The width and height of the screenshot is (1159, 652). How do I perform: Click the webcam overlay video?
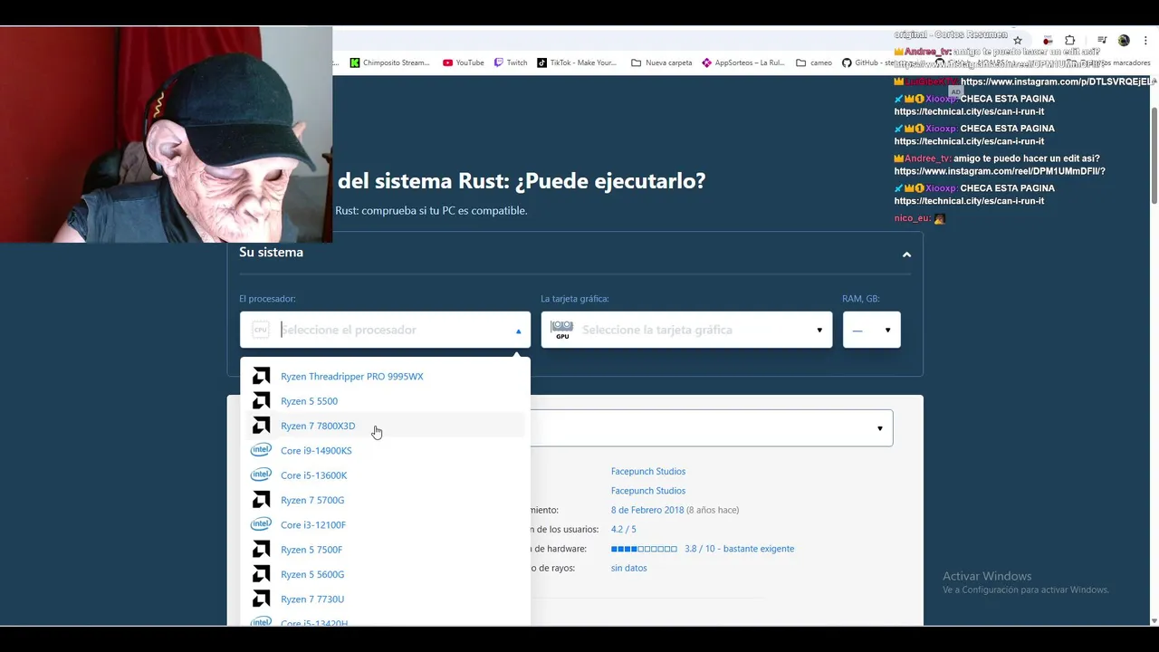[166, 134]
